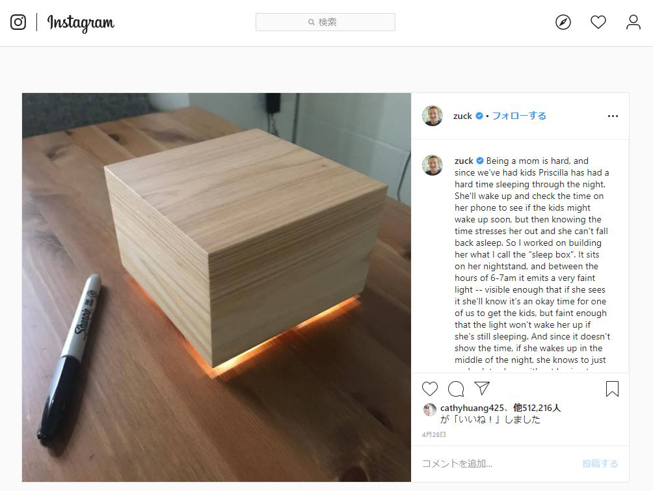Focus the 検索 search field

click(x=325, y=22)
